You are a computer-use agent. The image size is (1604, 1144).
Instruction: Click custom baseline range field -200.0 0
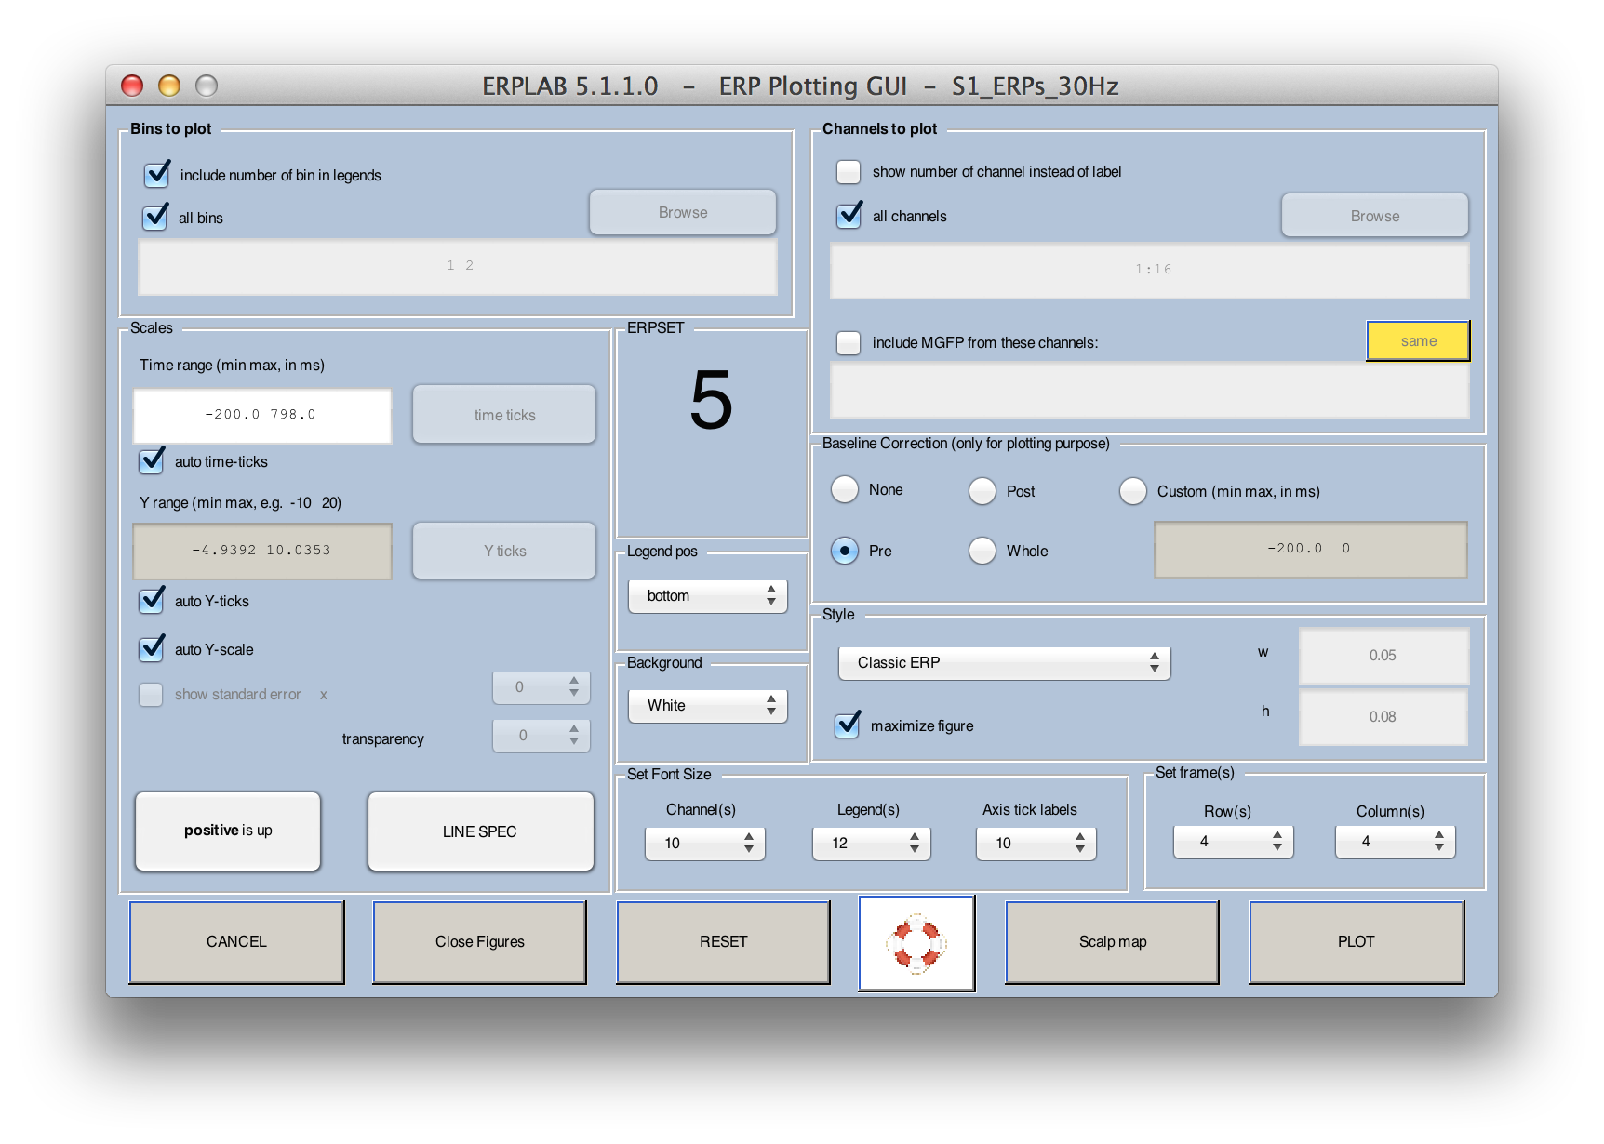click(x=1310, y=549)
